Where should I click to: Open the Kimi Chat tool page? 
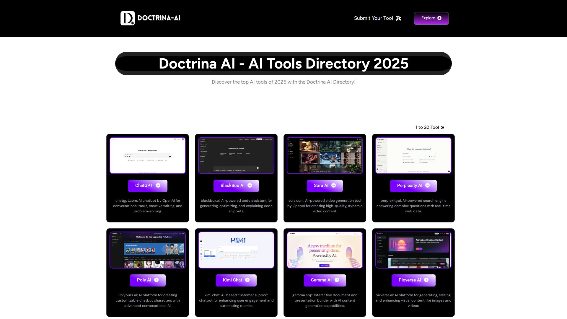tap(236, 280)
